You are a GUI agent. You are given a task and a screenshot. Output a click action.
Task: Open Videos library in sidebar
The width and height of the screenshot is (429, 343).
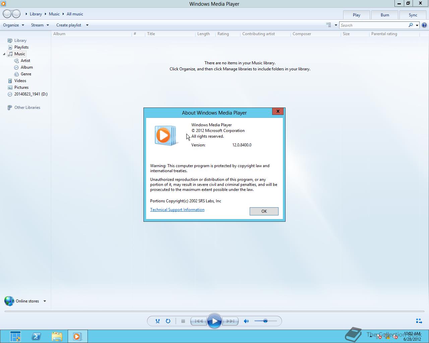(x=20, y=81)
